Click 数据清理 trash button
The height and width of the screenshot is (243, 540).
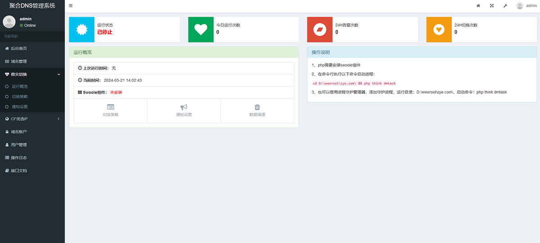coord(257,110)
